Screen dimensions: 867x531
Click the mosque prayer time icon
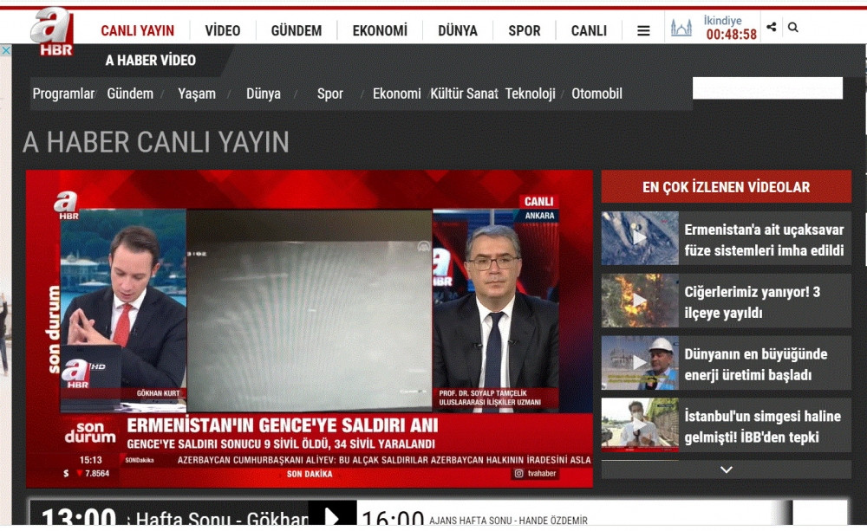pos(681,28)
